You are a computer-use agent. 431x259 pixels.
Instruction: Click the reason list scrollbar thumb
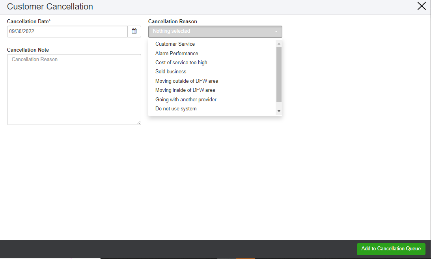click(279, 75)
